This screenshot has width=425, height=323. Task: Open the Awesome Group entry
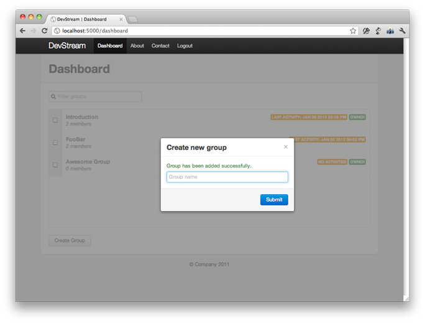coord(88,162)
